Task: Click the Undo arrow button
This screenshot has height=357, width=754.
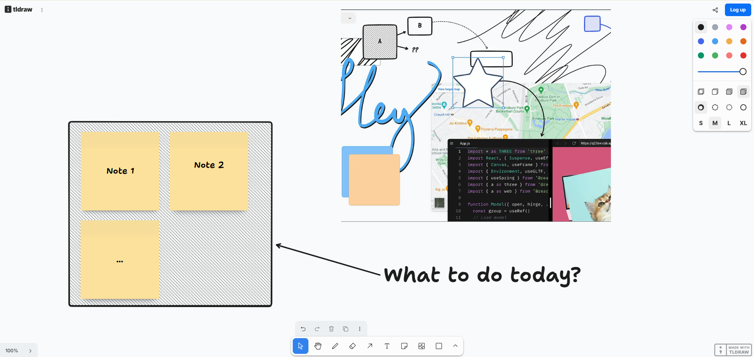Action: (303, 329)
